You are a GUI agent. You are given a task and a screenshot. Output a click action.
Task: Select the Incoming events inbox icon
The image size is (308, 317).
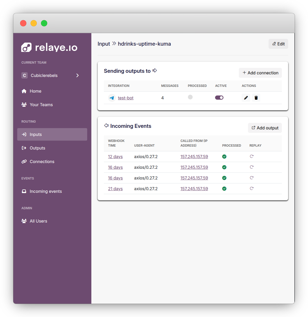click(24, 191)
